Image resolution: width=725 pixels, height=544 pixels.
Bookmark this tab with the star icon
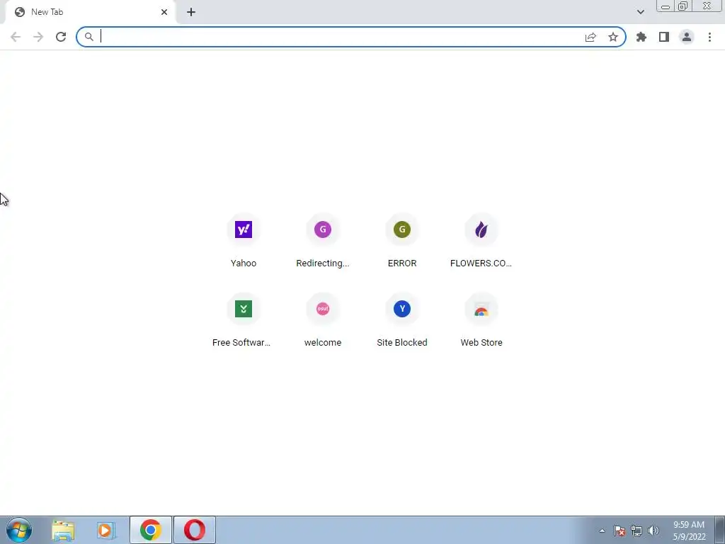pyautogui.click(x=613, y=37)
